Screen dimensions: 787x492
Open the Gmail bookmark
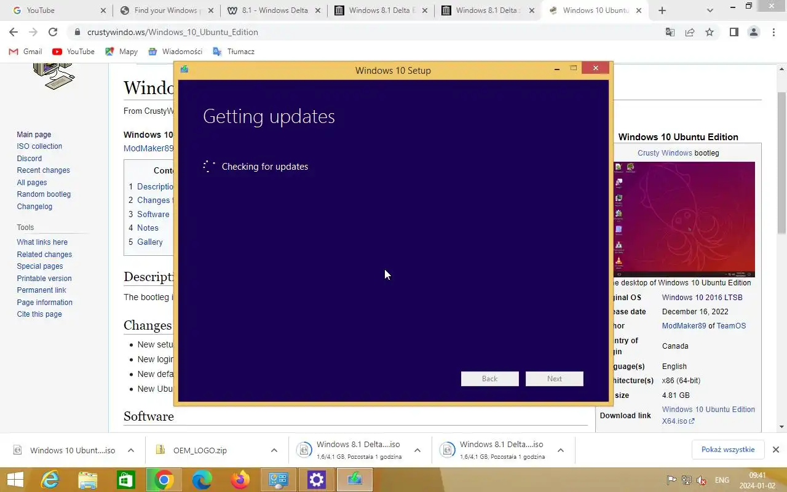(26, 52)
